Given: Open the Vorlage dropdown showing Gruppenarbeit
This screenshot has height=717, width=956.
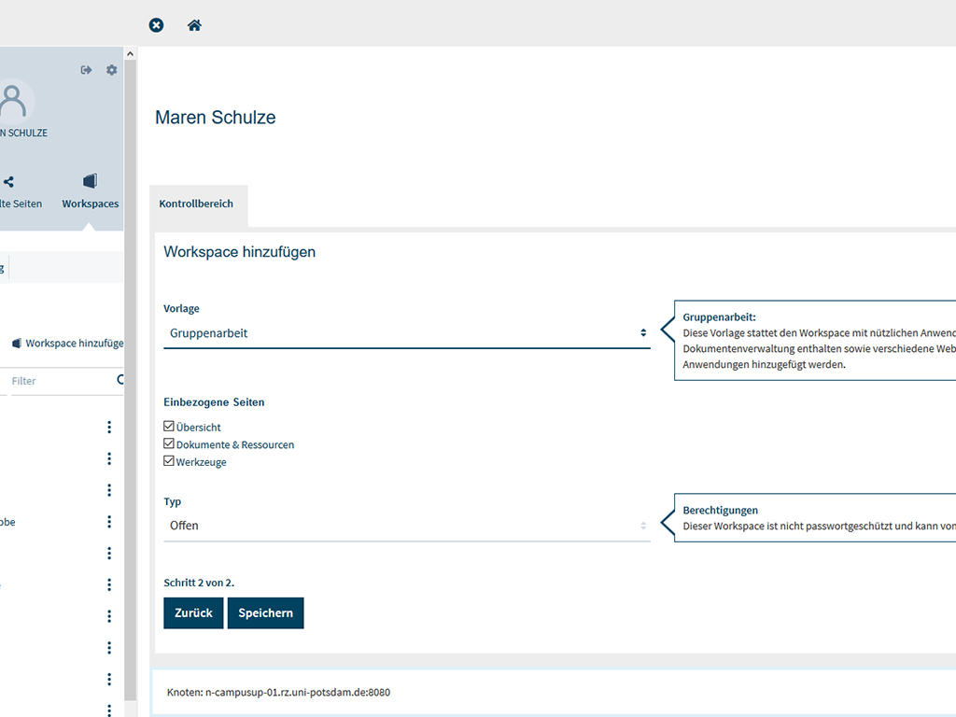Looking at the screenshot, I should tap(406, 333).
